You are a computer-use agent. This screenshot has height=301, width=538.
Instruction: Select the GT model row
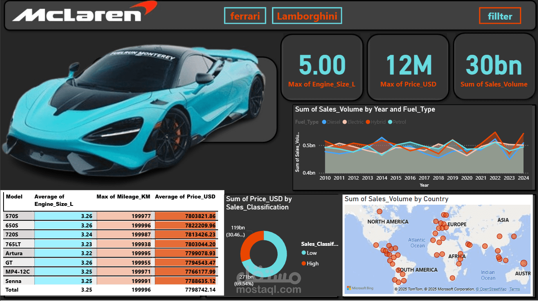(x=110, y=262)
